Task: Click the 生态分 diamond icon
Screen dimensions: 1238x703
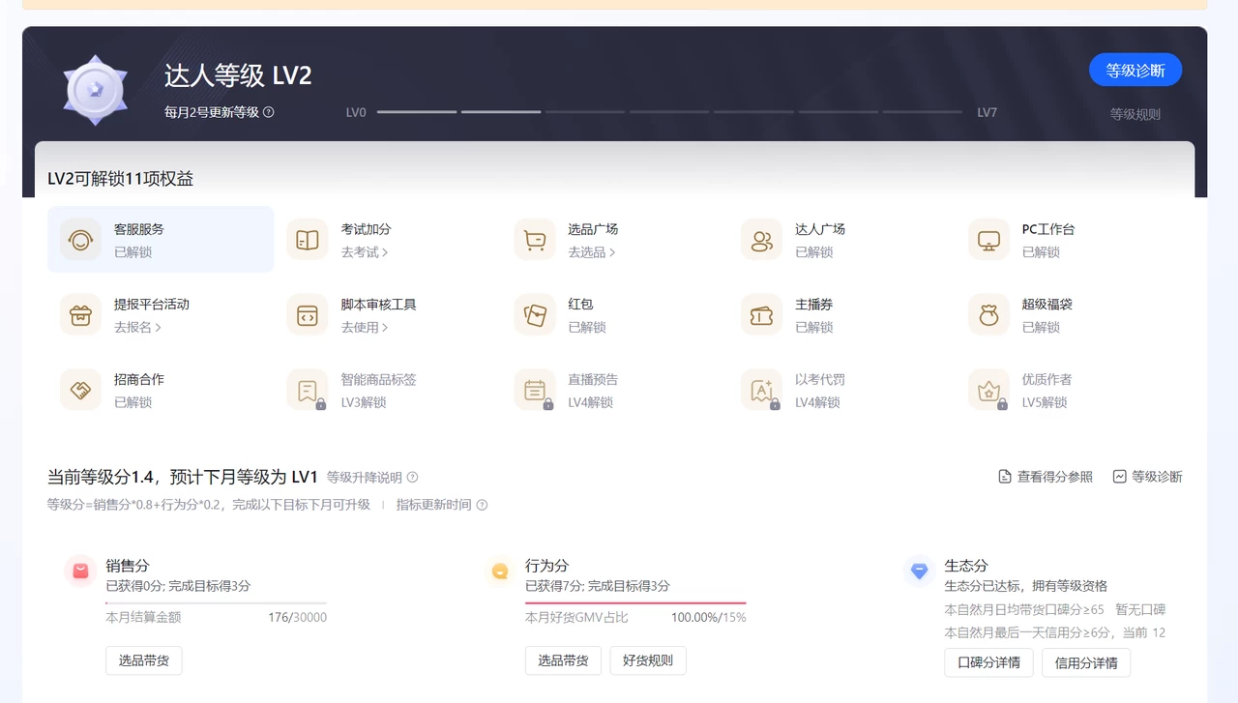Action: click(919, 571)
